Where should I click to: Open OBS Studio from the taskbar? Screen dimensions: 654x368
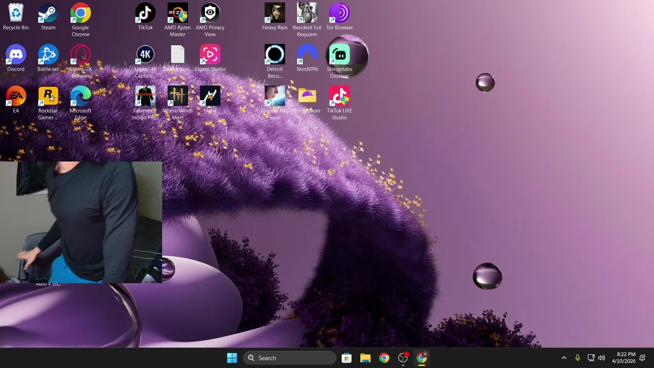(x=403, y=358)
